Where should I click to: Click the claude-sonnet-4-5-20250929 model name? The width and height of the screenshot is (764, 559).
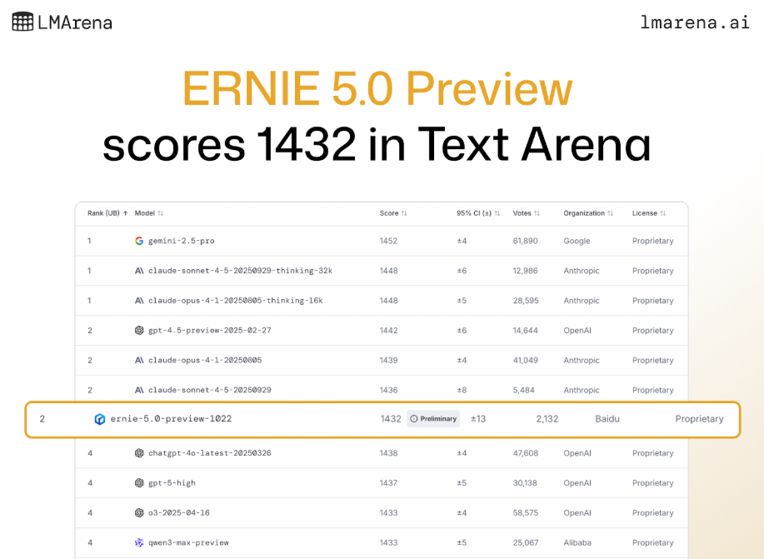[x=209, y=390]
